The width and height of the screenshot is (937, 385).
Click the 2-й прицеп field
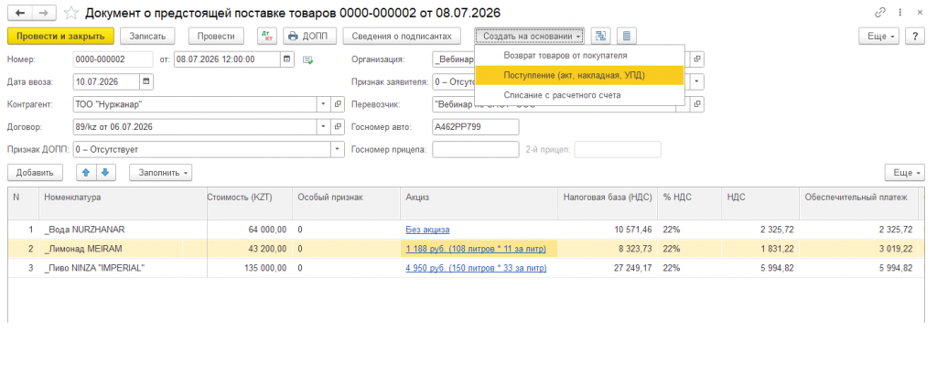tap(618, 149)
